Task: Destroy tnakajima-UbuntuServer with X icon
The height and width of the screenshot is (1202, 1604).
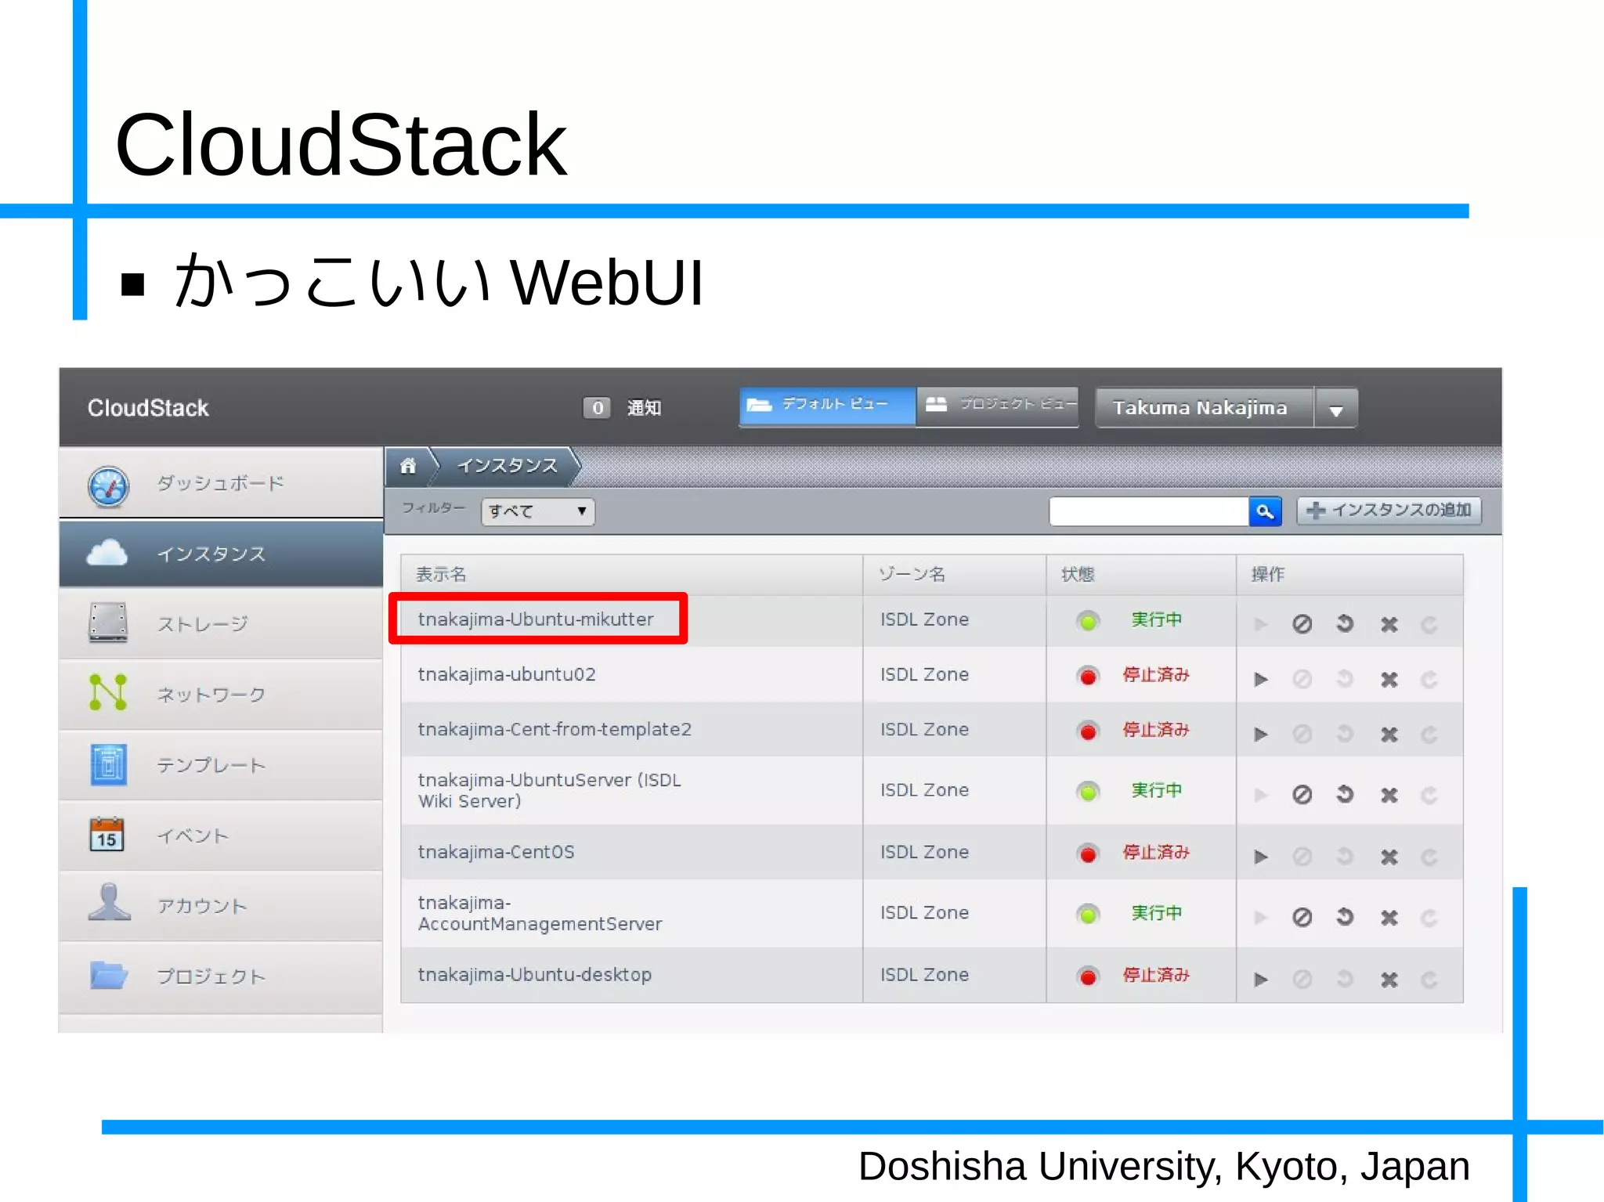Action: [1389, 795]
